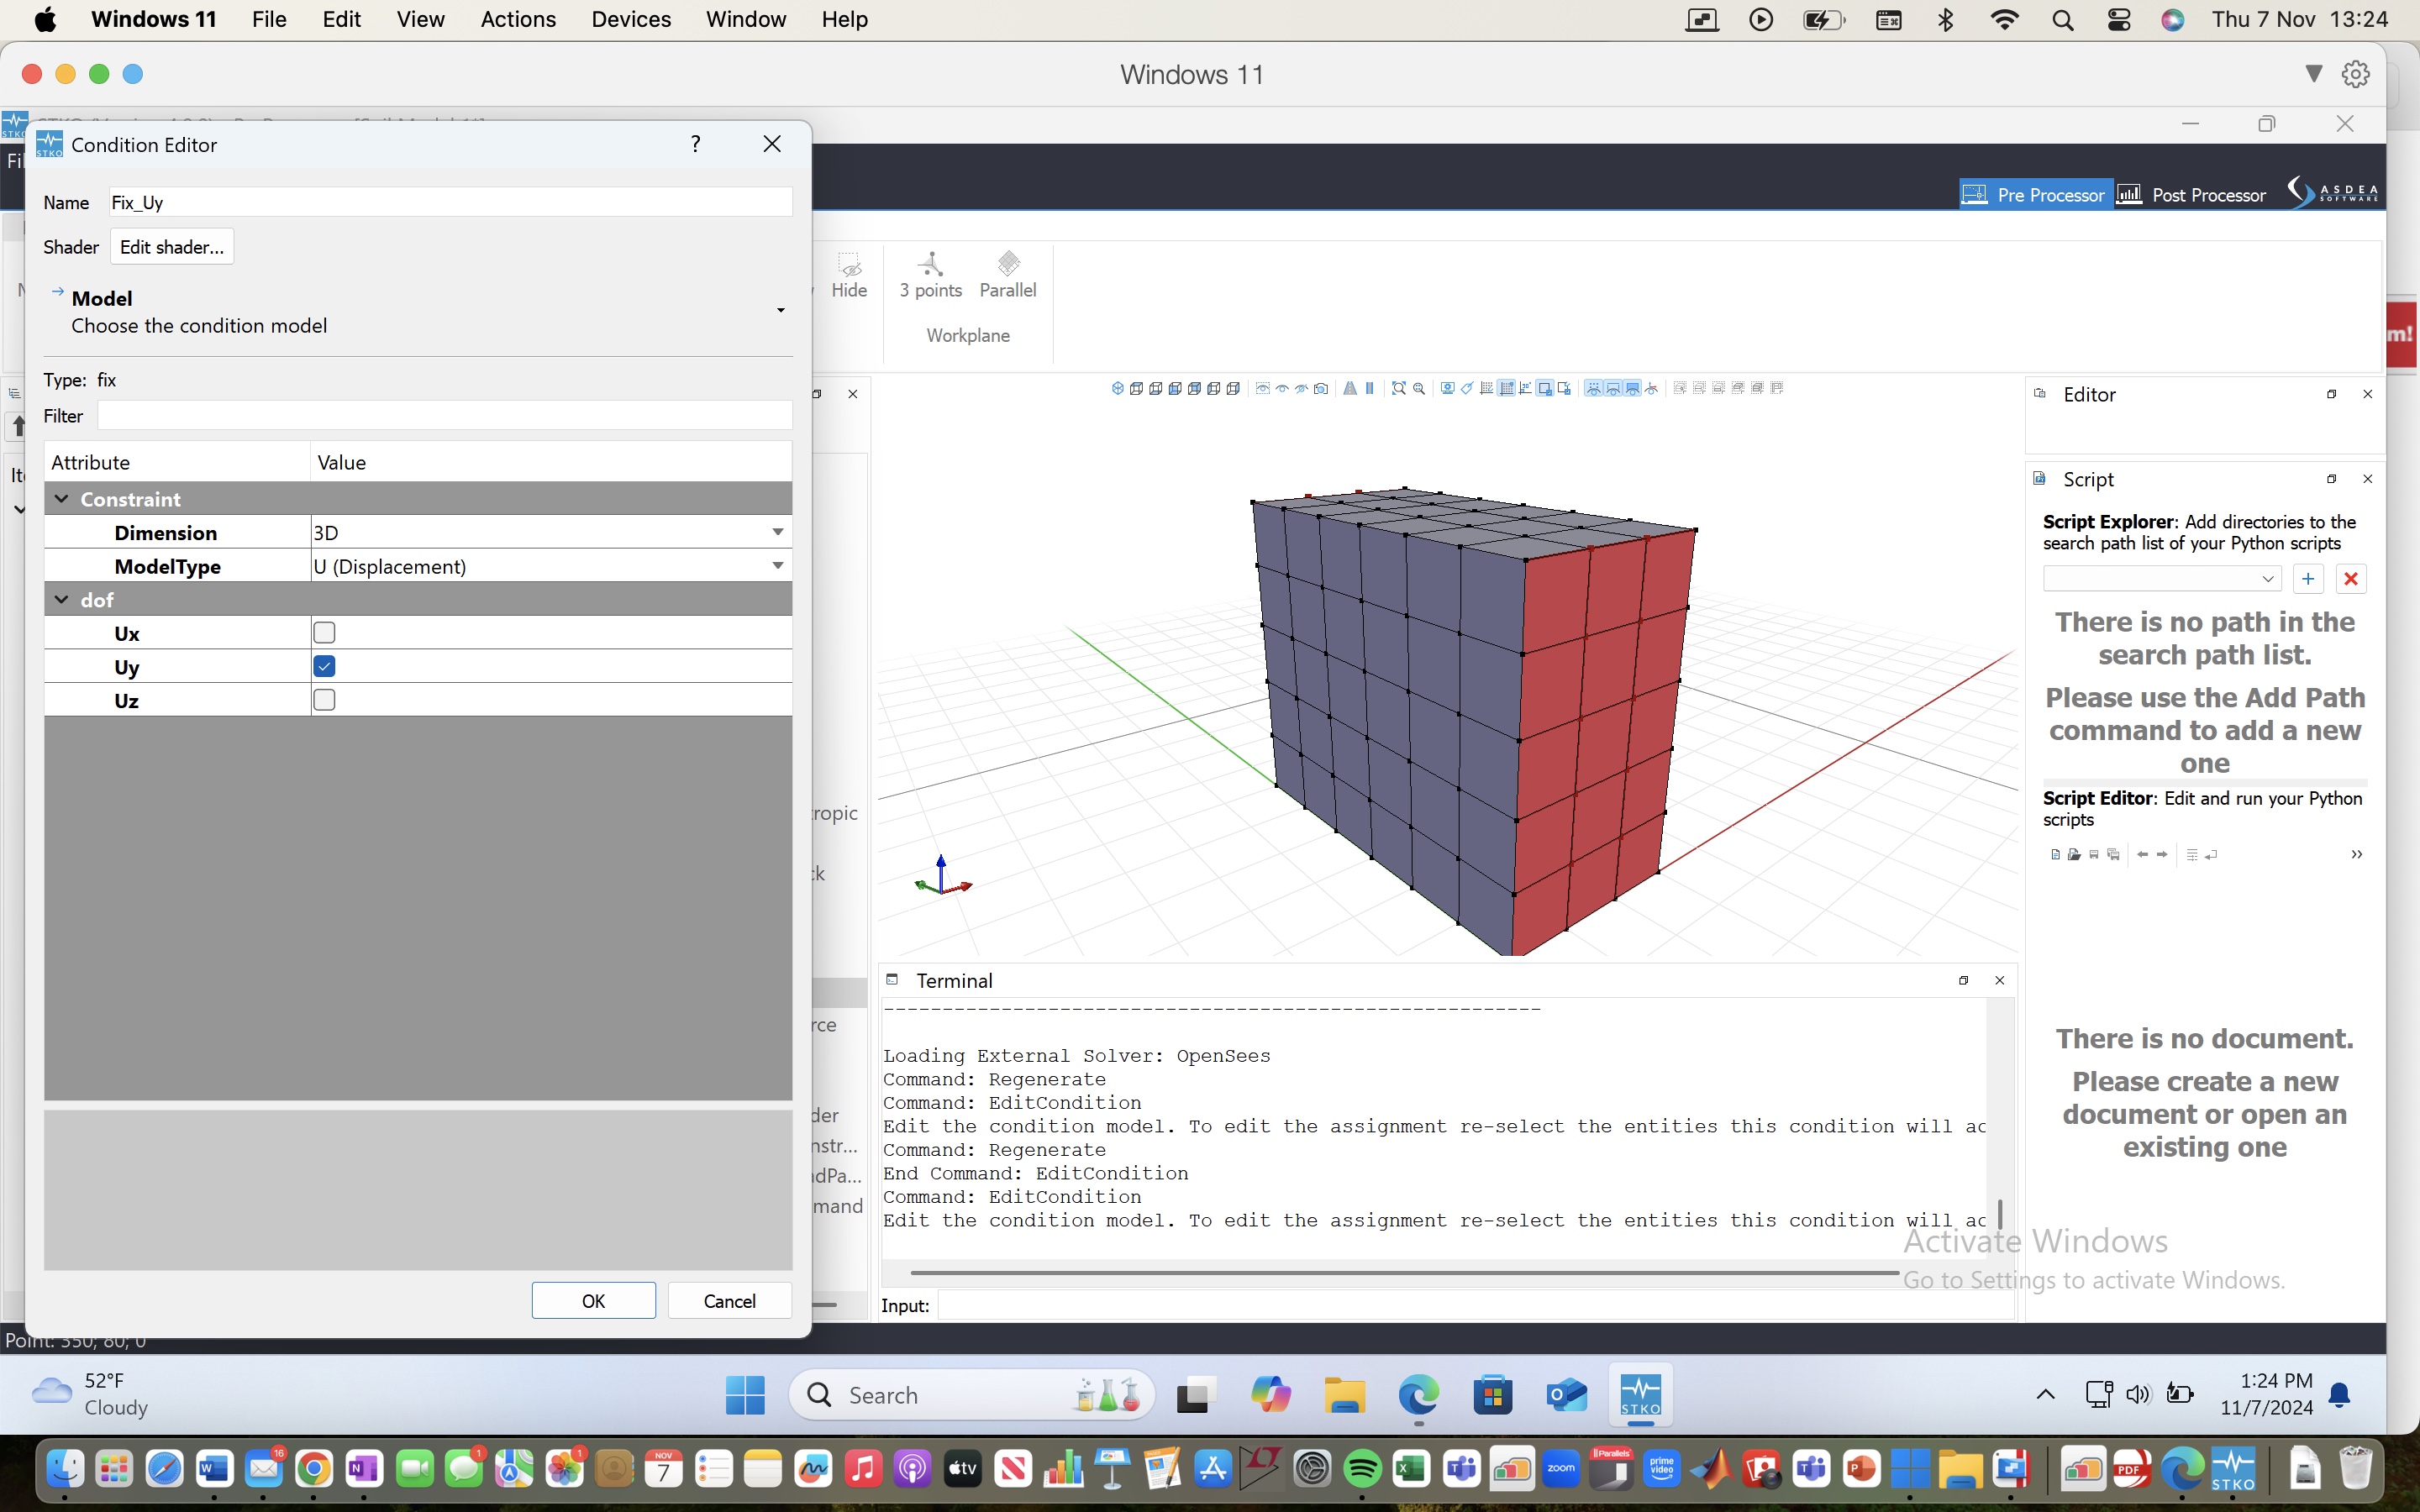
Task: Select the 3 points workplane tool
Action: 930,275
